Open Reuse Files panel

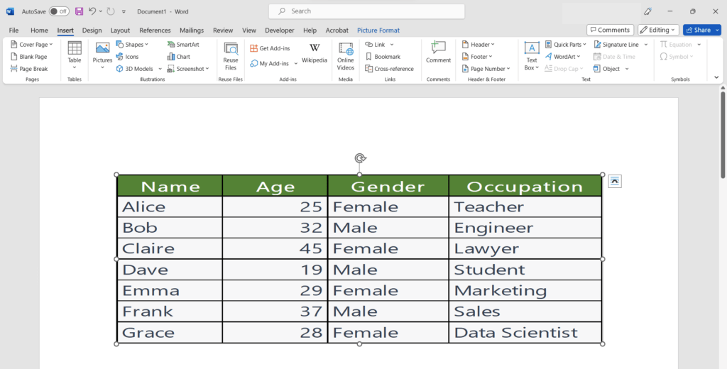tap(231, 57)
